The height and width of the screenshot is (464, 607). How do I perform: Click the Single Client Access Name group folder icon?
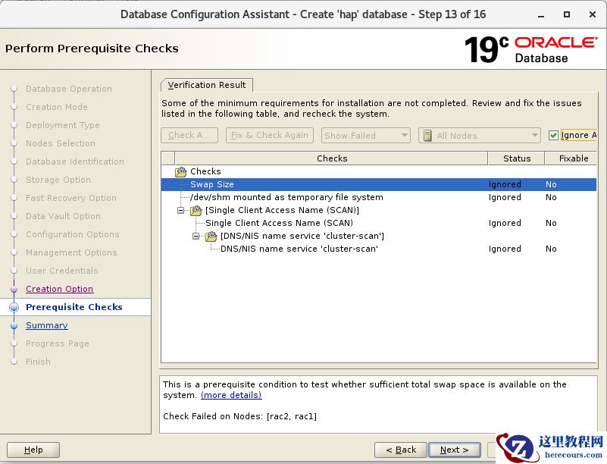click(x=196, y=210)
